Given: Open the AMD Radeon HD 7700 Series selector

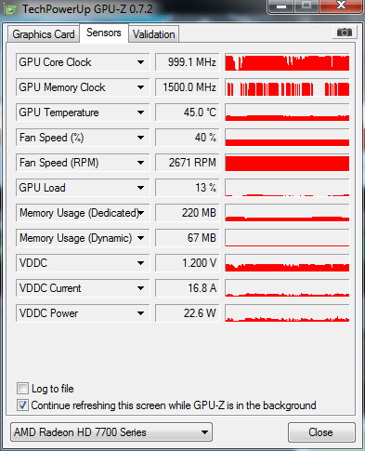Looking at the screenshot, I should [x=111, y=432].
